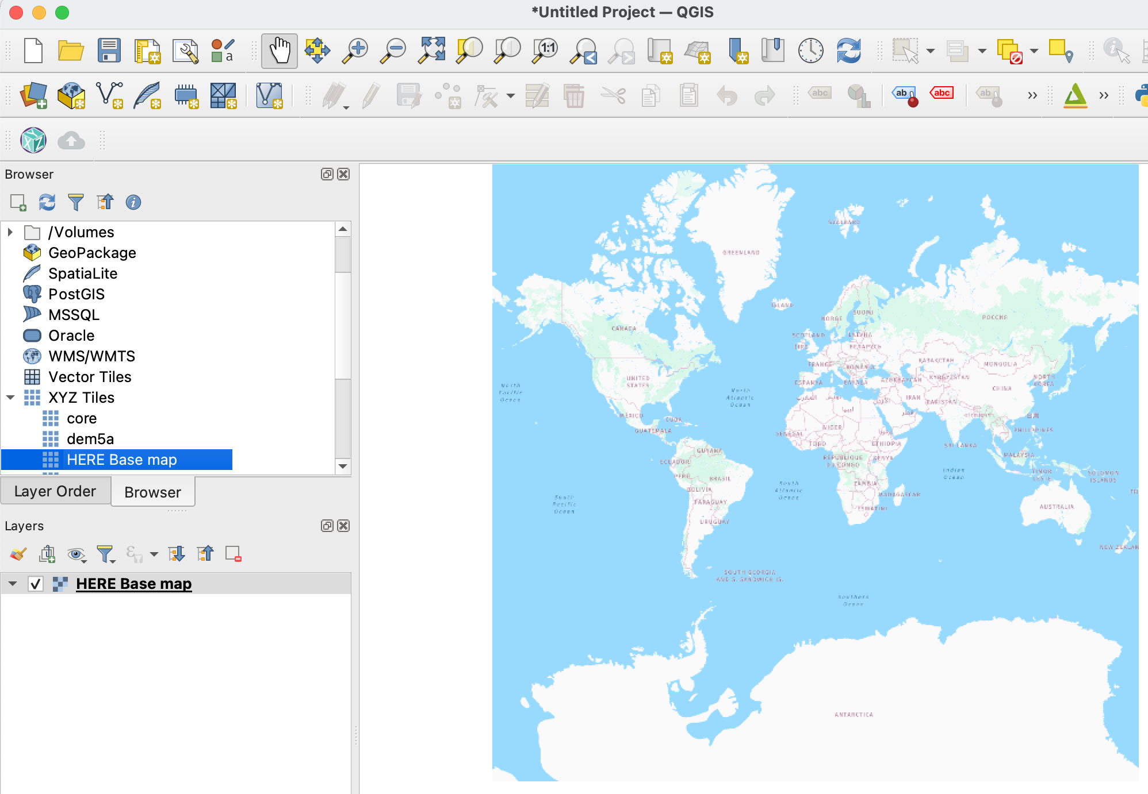Open vertex tool dropdown arrow

tap(511, 95)
